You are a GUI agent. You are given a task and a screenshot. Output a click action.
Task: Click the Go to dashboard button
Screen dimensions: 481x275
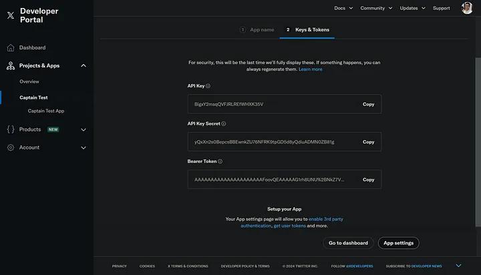(x=348, y=243)
